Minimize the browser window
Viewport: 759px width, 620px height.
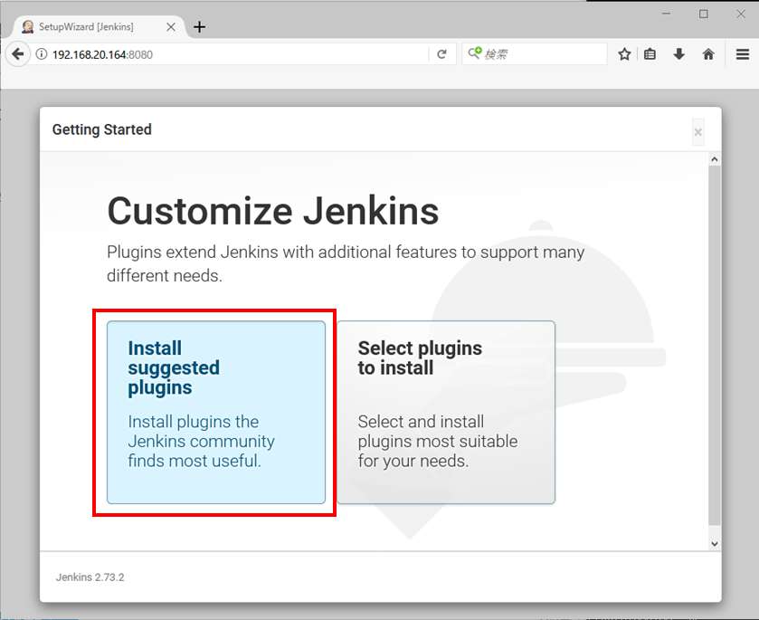coord(667,14)
